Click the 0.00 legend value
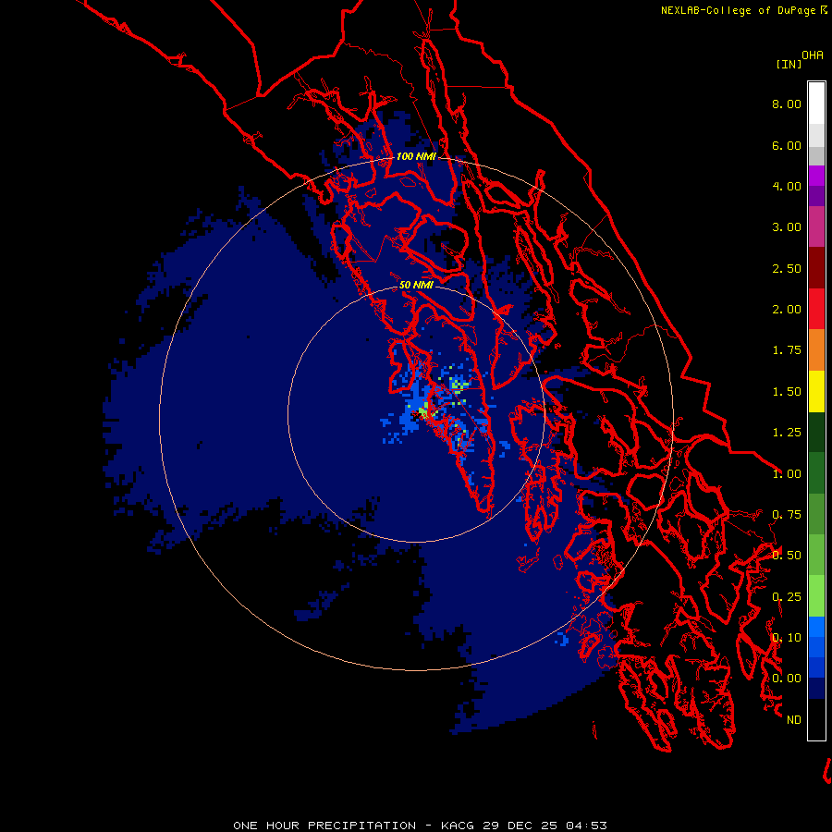This screenshot has width=832, height=832. (787, 679)
